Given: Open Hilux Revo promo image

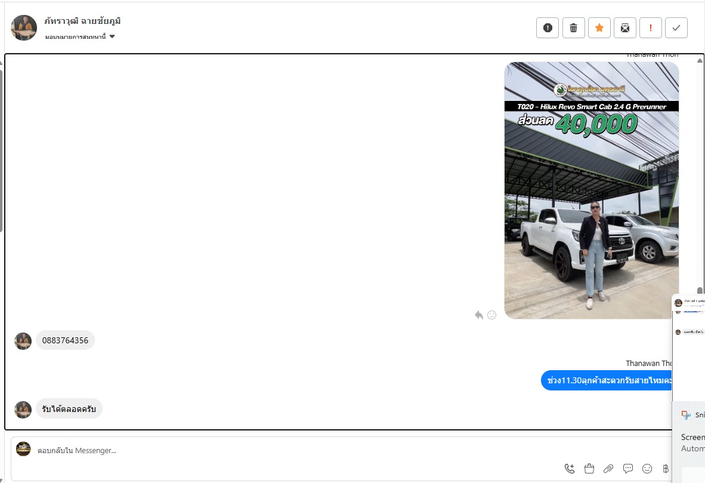Looking at the screenshot, I should 591,190.
